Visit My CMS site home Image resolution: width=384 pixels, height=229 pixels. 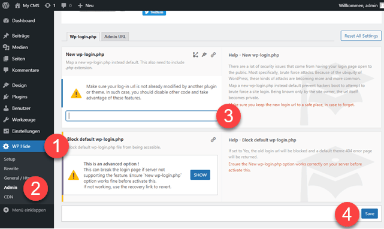point(27,5)
